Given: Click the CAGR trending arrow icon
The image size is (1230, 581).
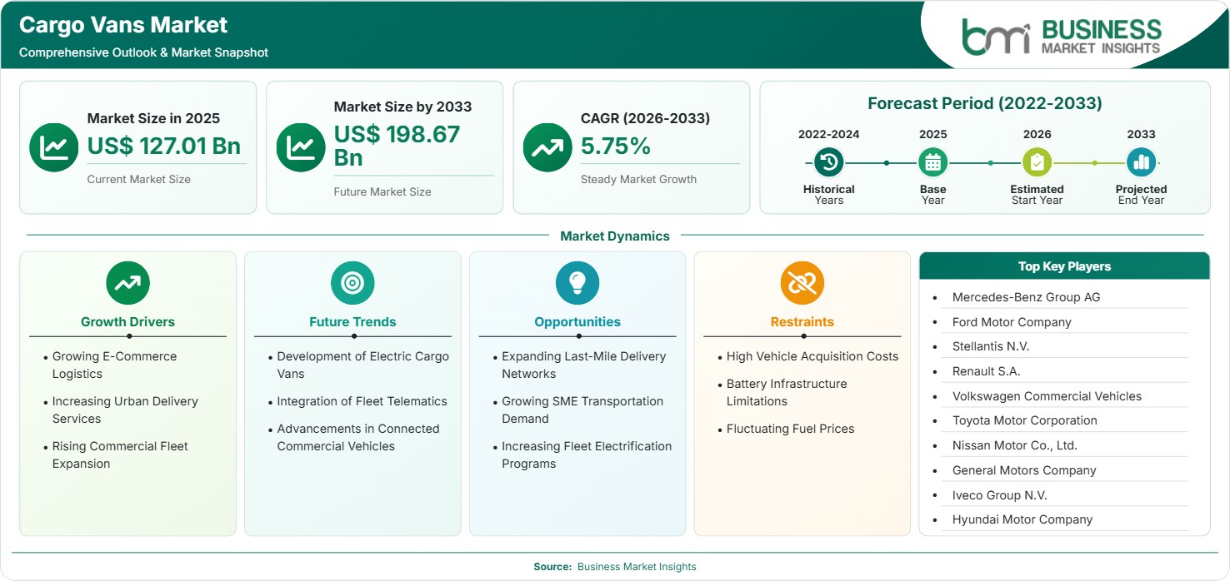Looking at the screenshot, I should pyautogui.click(x=547, y=147).
